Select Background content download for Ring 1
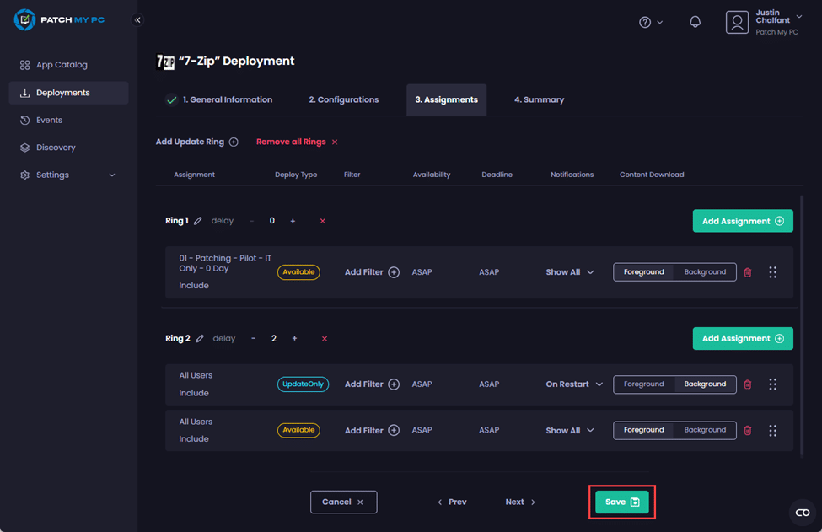The height and width of the screenshot is (532, 822). coord(705,272)
